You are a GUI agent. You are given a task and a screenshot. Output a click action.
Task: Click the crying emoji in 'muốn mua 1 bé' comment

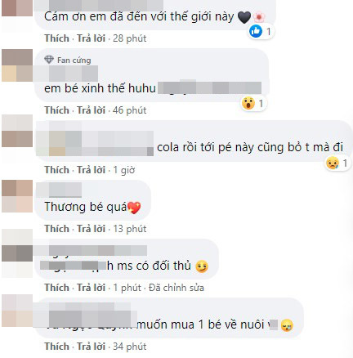pyautogui.click(x=287, y=325)
